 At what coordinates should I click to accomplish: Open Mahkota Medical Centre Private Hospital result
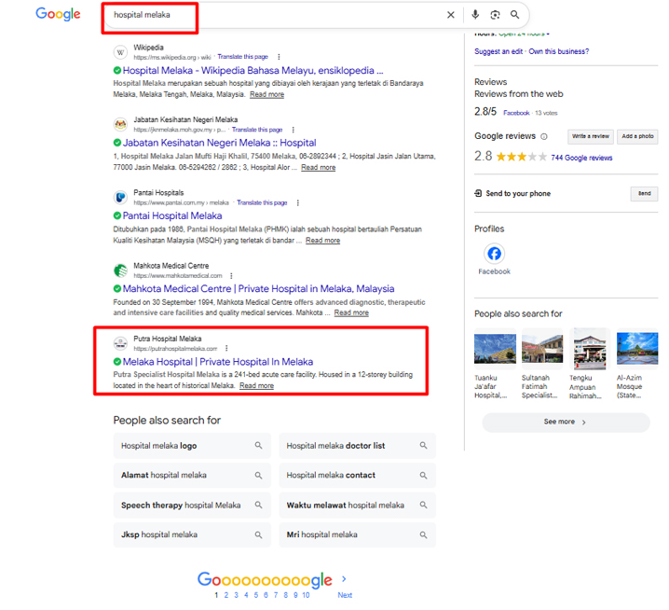(x=258, y=289)
